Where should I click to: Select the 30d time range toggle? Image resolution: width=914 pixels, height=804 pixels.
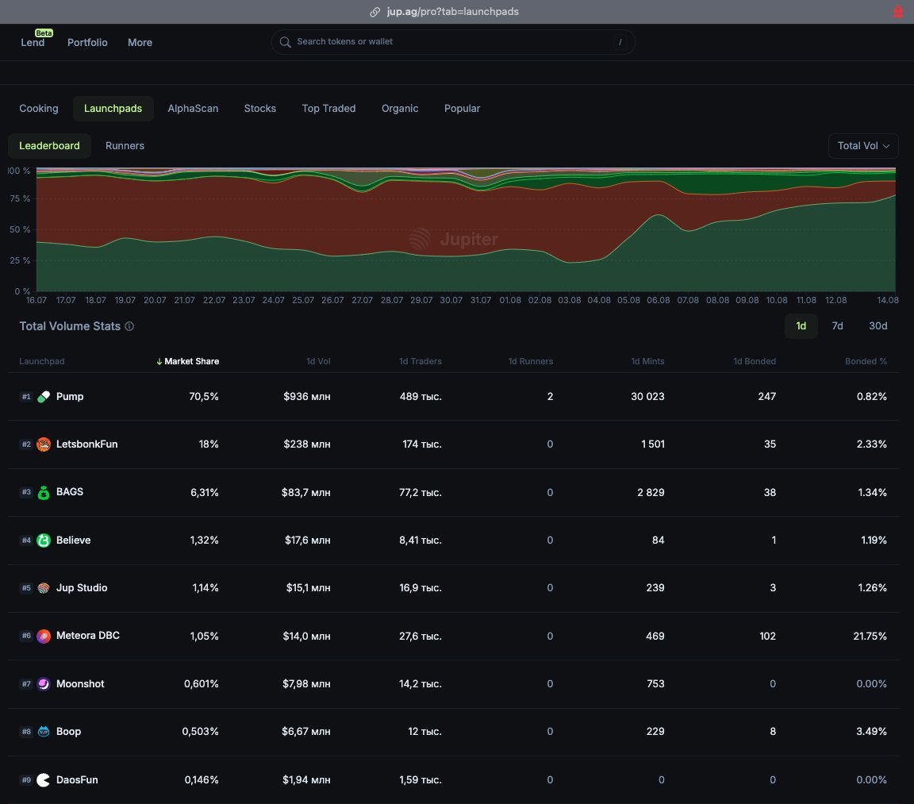point(878,326)
